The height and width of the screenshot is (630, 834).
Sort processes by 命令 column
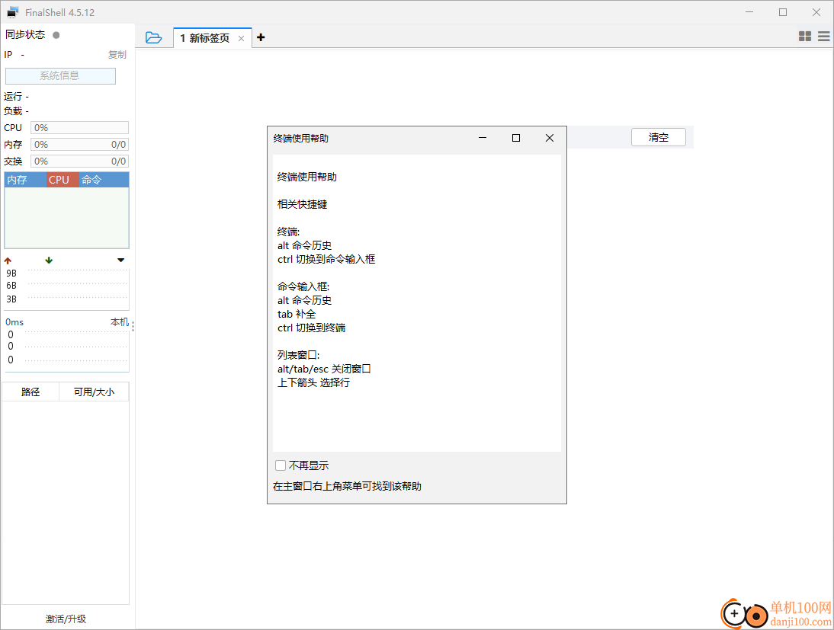click(104, 180)
